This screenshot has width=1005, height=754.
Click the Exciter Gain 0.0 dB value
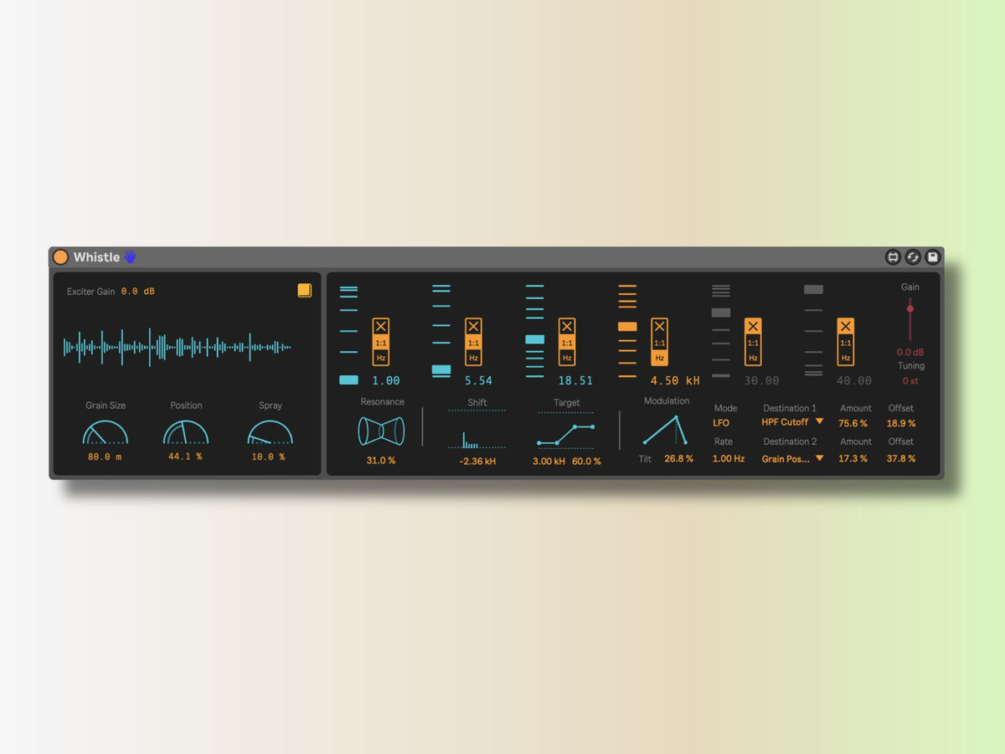pos(138,292)
